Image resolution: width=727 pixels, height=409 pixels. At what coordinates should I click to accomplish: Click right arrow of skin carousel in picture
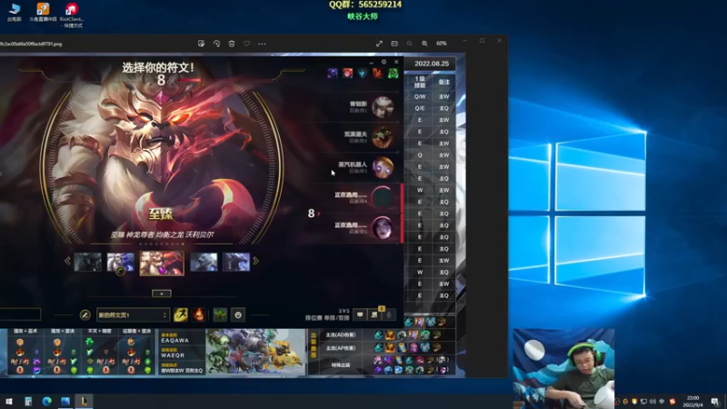point(255,261)
